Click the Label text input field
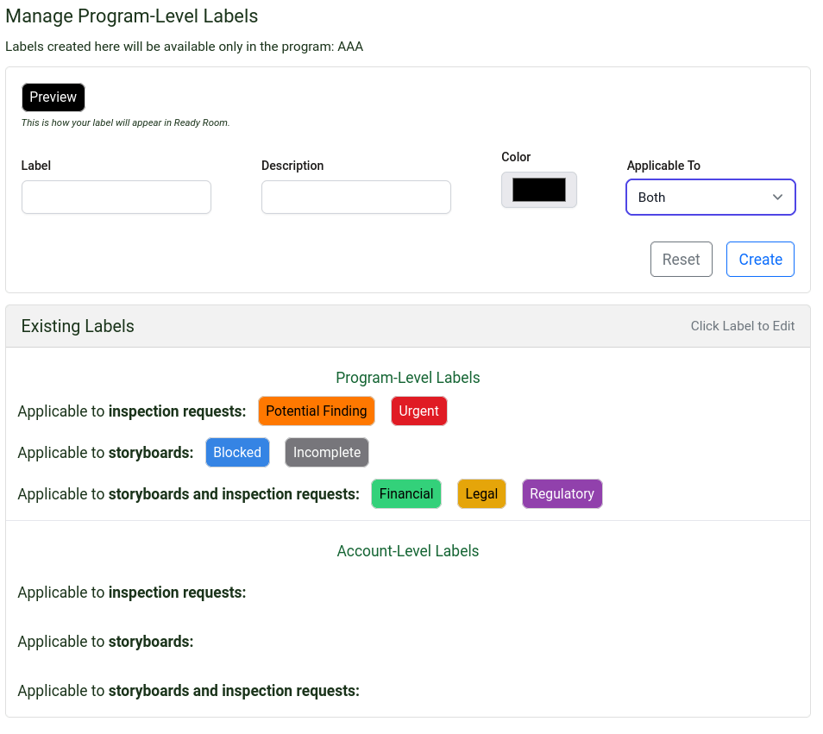823x734 pixels. (x=116, y=197)
